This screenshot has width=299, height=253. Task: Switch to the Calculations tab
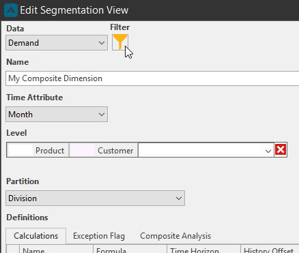click(x=36, y=236)
